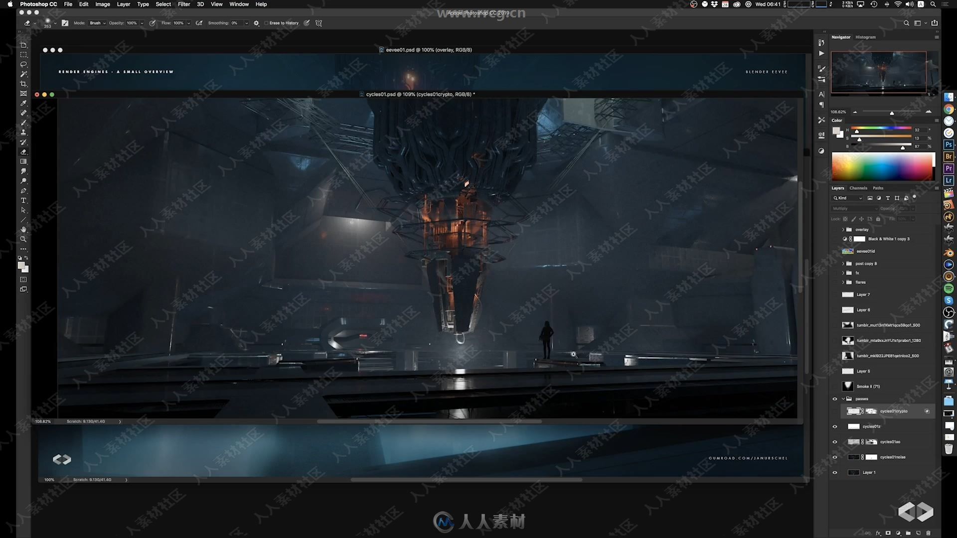
Task: Select the Clone Stamp tool
Action: click(23, 132)
